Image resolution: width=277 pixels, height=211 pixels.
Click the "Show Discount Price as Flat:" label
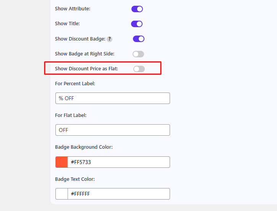[x=86, y=69]
